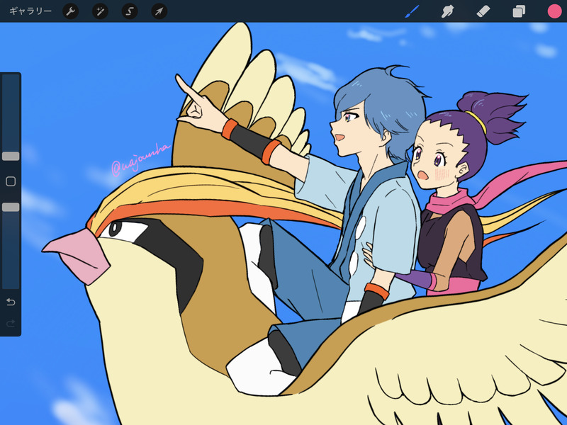
Task: Tap the square modify button in sidebar
Action: [x=11, y=181]
